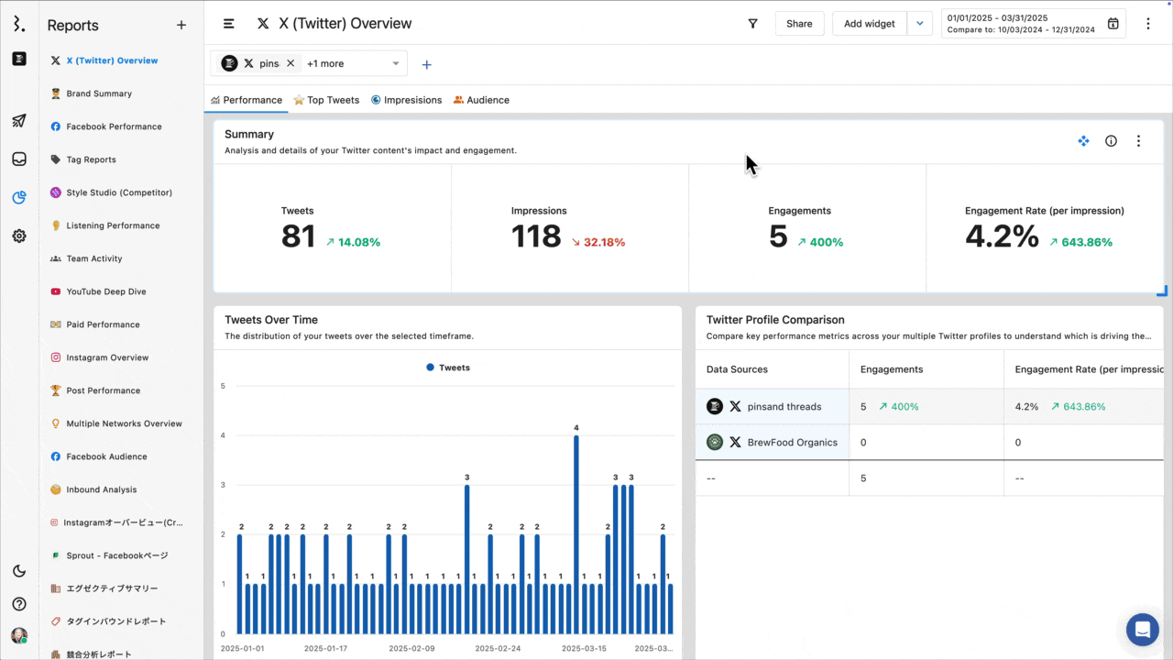Open the date range picker
The height and width of the screenshot is (660, 1173).
click(1033, 24)
